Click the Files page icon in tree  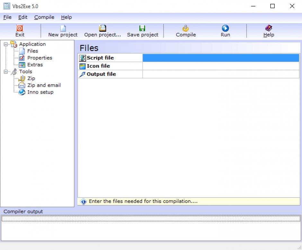(x=22, y=51)
